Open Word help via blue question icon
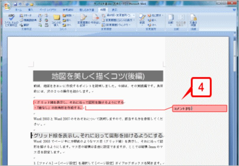The width and height of the screenshot is (239, 166). 235,10
